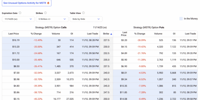
Task: Select the 227.5 strike cell
Action: click(x=106, y=40)
